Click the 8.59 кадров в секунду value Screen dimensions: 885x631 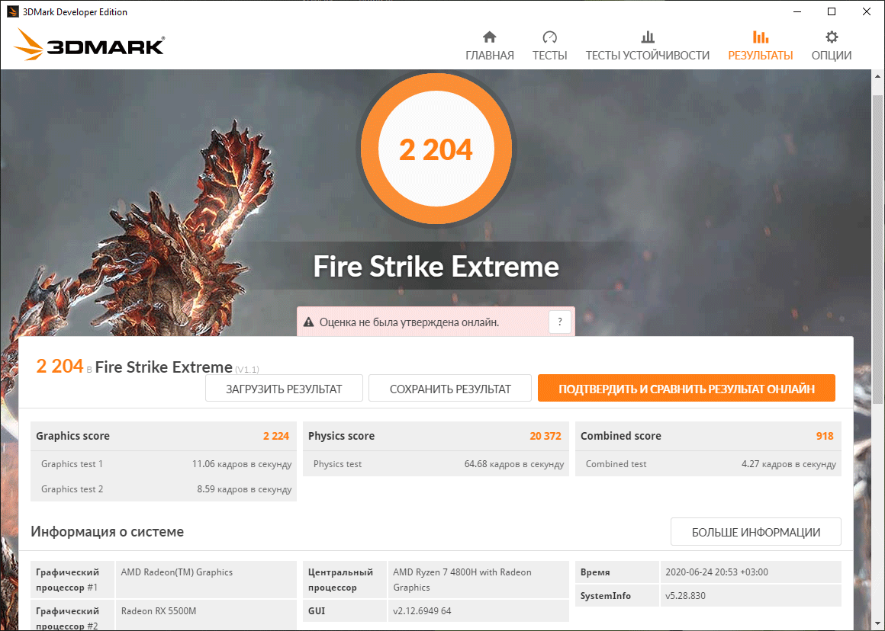(244, 489)
